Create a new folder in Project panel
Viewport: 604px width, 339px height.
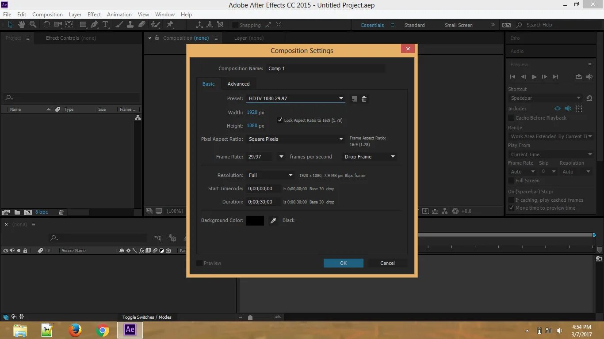pos(17,212)
